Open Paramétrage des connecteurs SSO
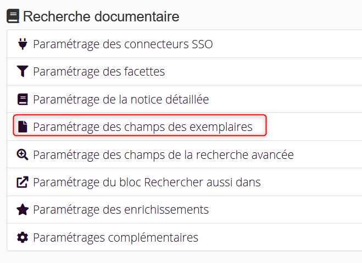This screenshot has width=362, height=263. pos(122,44)
